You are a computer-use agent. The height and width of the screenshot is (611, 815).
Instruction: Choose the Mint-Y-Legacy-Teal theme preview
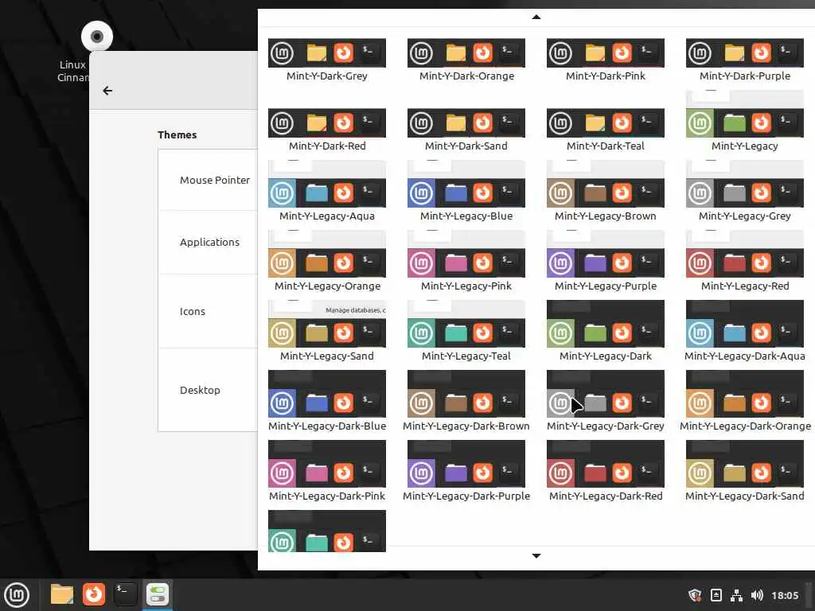466,325
